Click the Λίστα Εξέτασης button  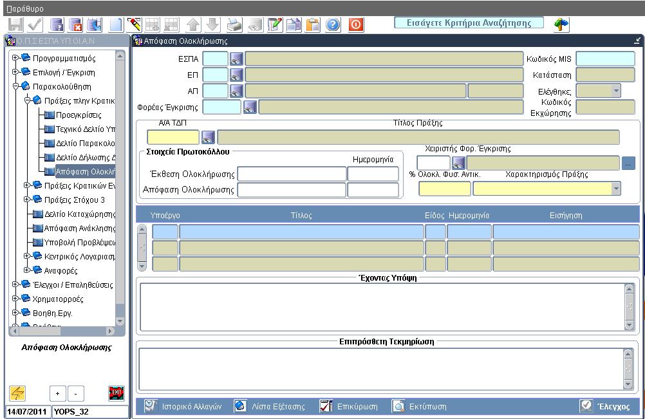coord(270,406)
